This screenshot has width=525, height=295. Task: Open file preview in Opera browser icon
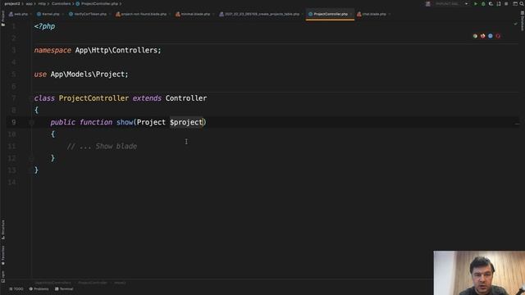click(498, 36)
